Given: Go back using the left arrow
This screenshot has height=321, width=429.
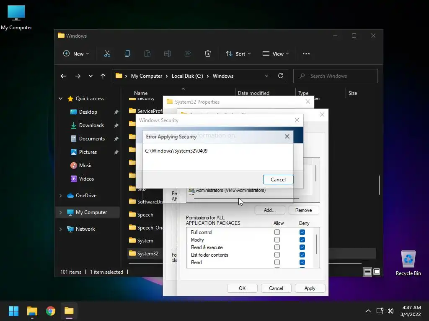Looking at the screenshot, I should (x=63, y=76).
